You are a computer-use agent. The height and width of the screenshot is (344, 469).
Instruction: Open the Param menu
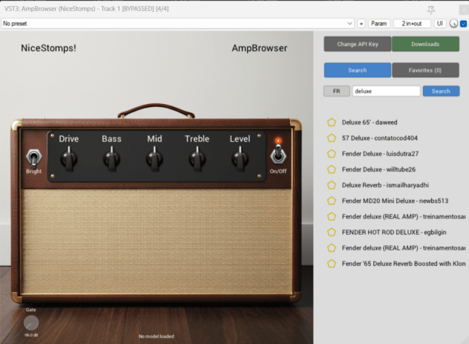[x=379, y=24]
